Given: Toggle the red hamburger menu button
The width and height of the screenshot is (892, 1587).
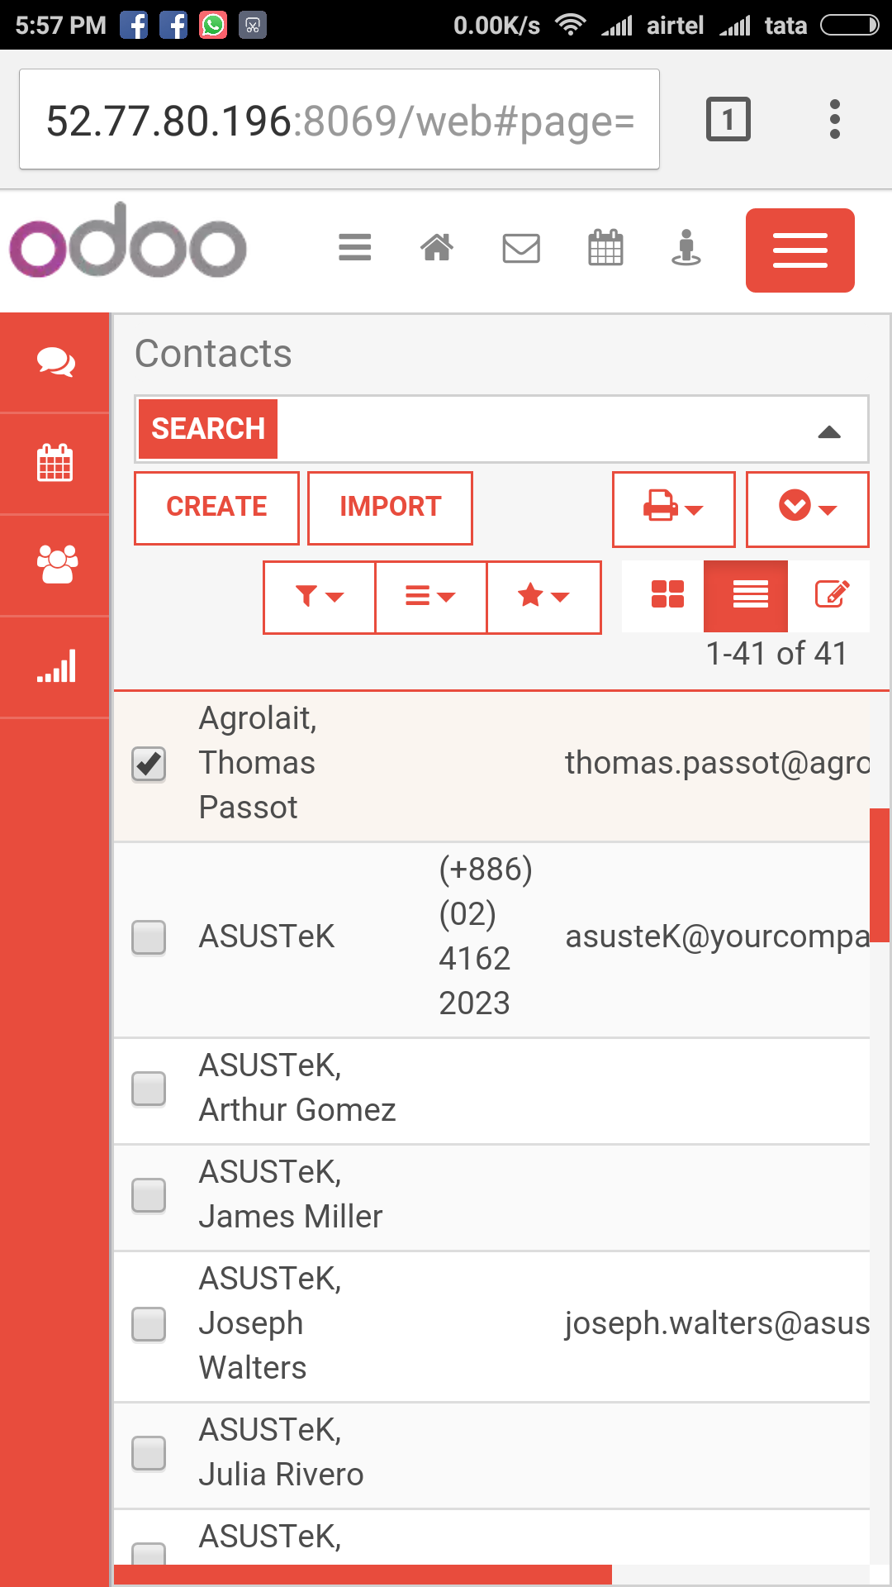Looking at the screenshot, I should pyautogui.click(x=800, y=250).
